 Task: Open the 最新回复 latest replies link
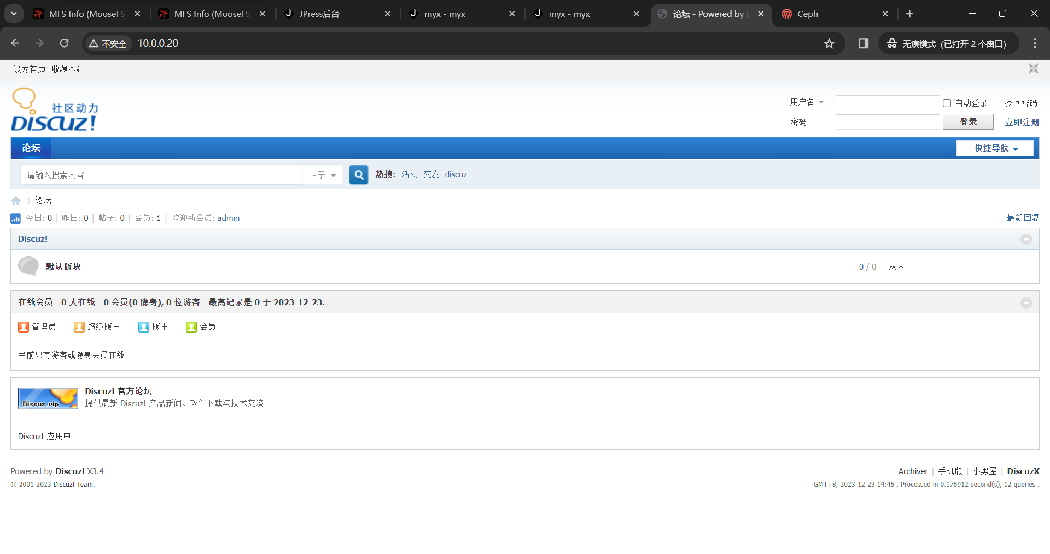(x=1023, y=218)
